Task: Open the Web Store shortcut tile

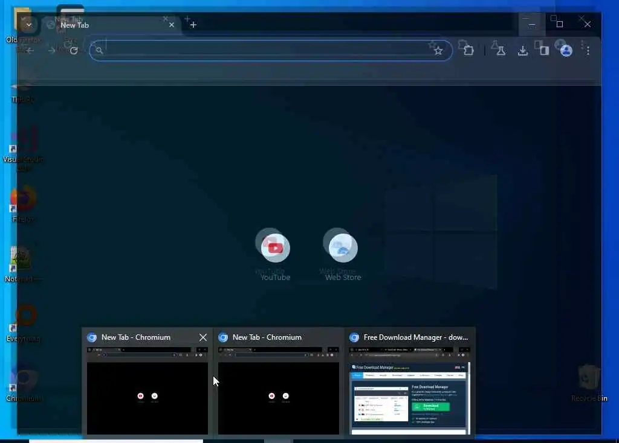Action: click(x=343, y=257)
